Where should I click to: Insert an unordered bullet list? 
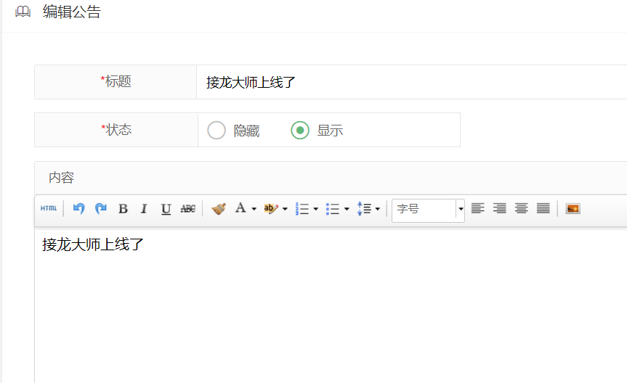click(x=332, y=208)
